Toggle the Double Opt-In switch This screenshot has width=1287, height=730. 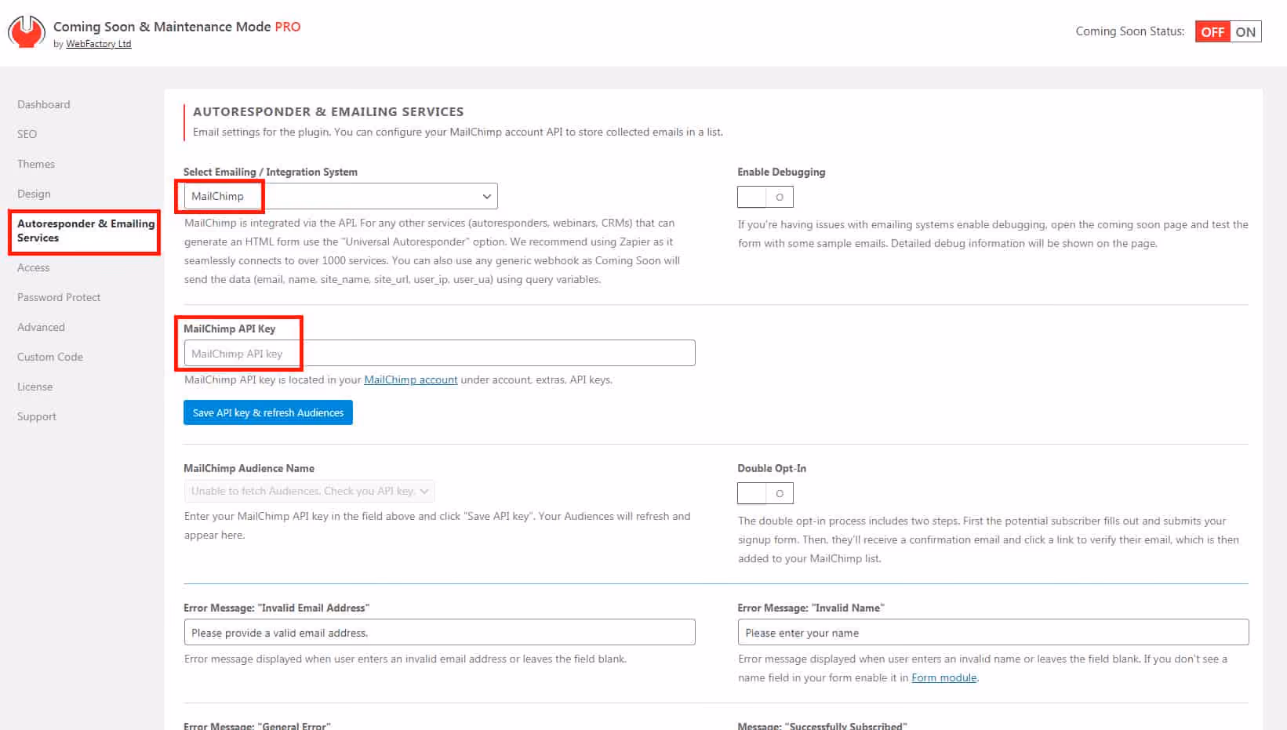pos(765,493)
